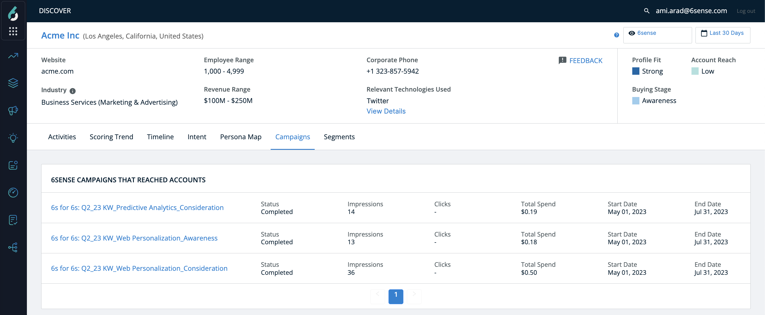The width and height of the screenshot is (765, 315).
Task: Open the stacked layers sidebar icon
Action: (13, 83)
